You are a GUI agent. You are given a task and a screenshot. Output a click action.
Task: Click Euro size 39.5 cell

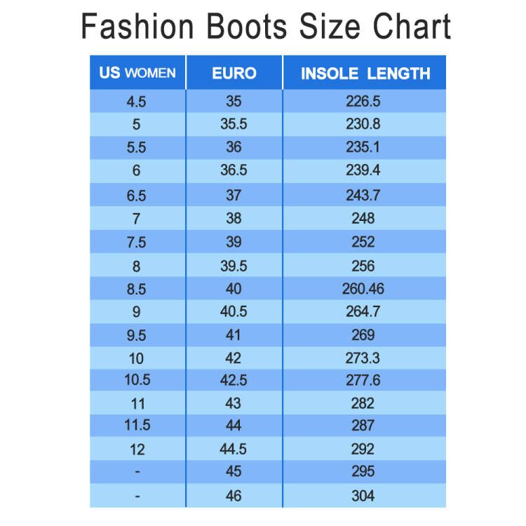tap(234, 265)
